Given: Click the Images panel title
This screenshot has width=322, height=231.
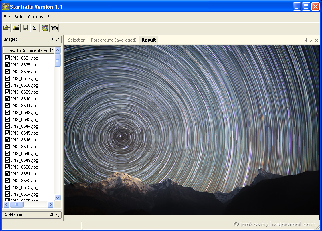Looking at the screenshot, I should tap(10, 39).
